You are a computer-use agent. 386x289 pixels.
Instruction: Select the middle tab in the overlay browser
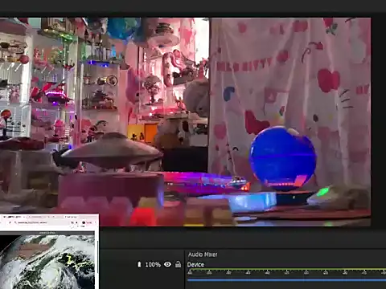[x=44, y=217]
